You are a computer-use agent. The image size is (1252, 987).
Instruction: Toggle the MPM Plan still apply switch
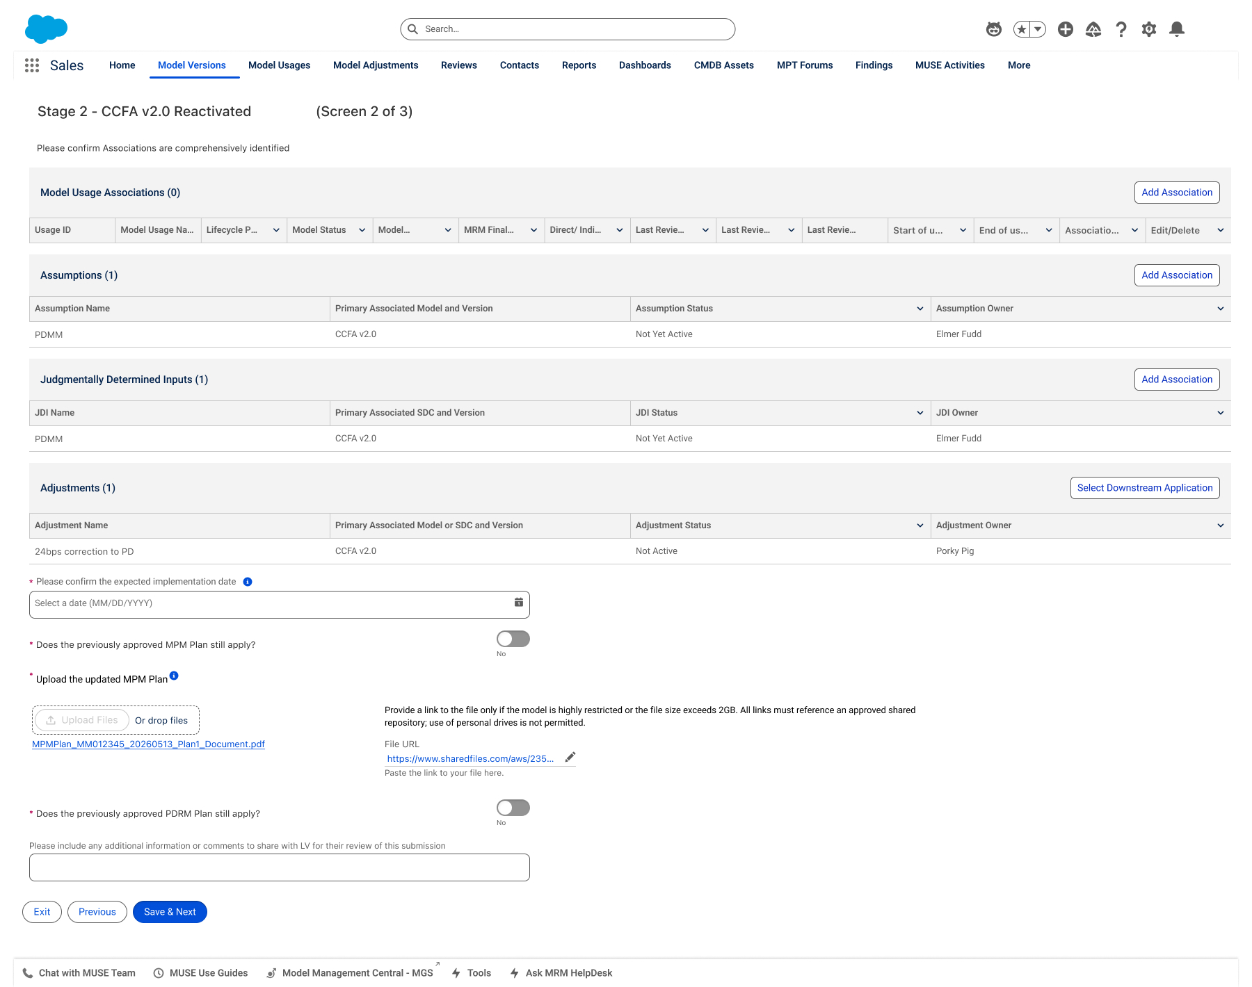pos(513,639)
